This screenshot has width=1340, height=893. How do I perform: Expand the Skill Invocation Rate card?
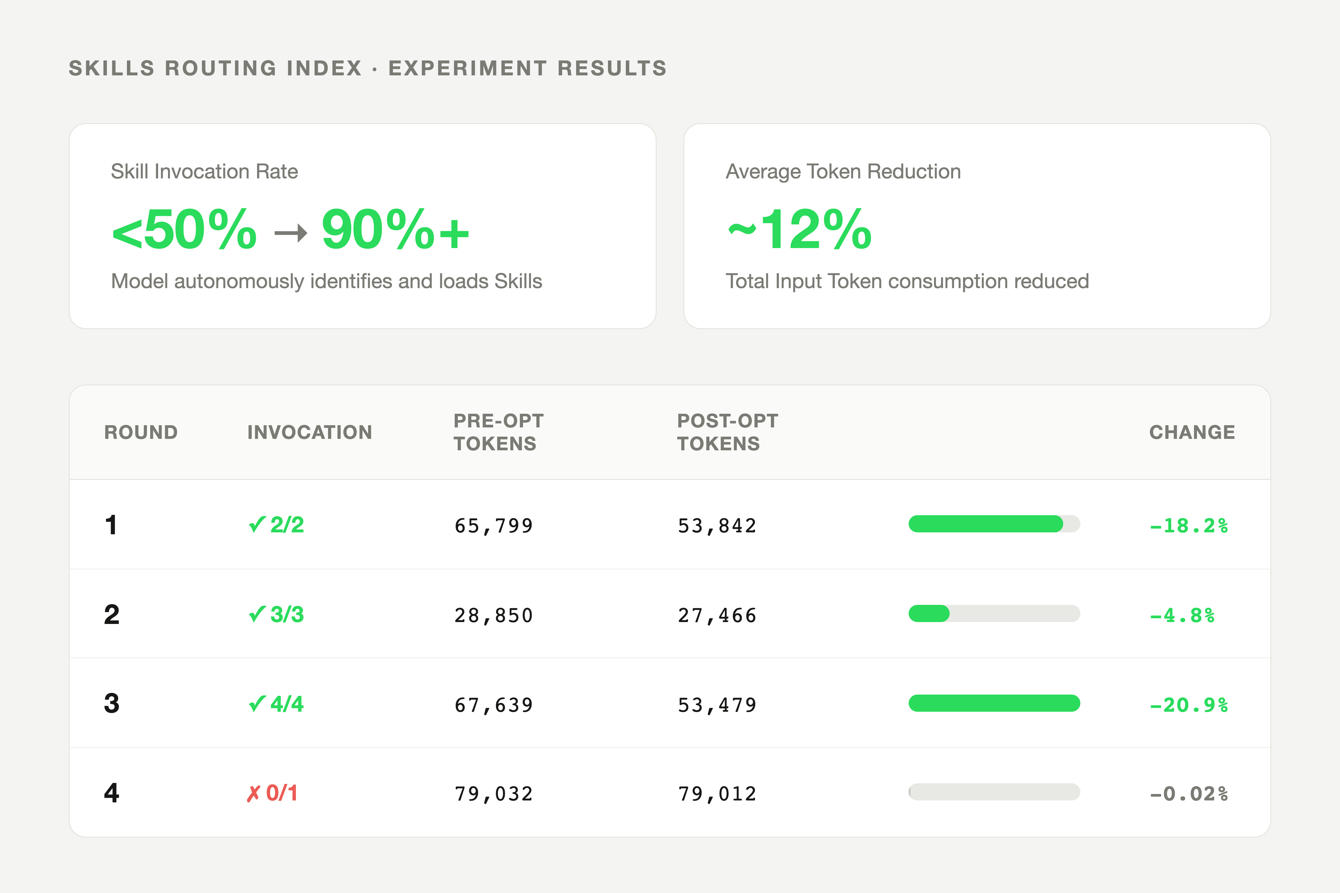[362, 225]
